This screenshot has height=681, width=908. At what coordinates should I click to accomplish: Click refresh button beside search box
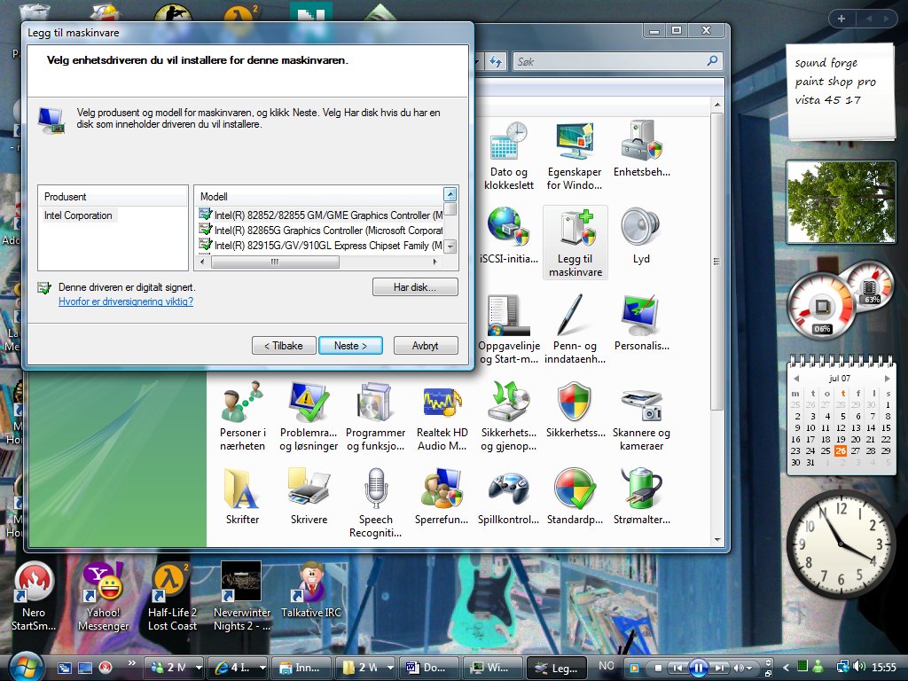pyautogui.click(x=497, y=61)
